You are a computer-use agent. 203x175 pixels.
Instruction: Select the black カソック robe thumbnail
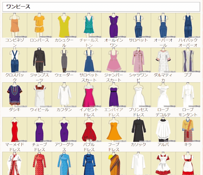tap(138, 130)
